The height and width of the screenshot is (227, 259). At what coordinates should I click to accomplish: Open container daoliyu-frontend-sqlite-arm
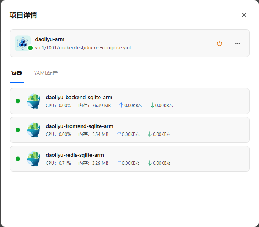[x=130, y=130]
